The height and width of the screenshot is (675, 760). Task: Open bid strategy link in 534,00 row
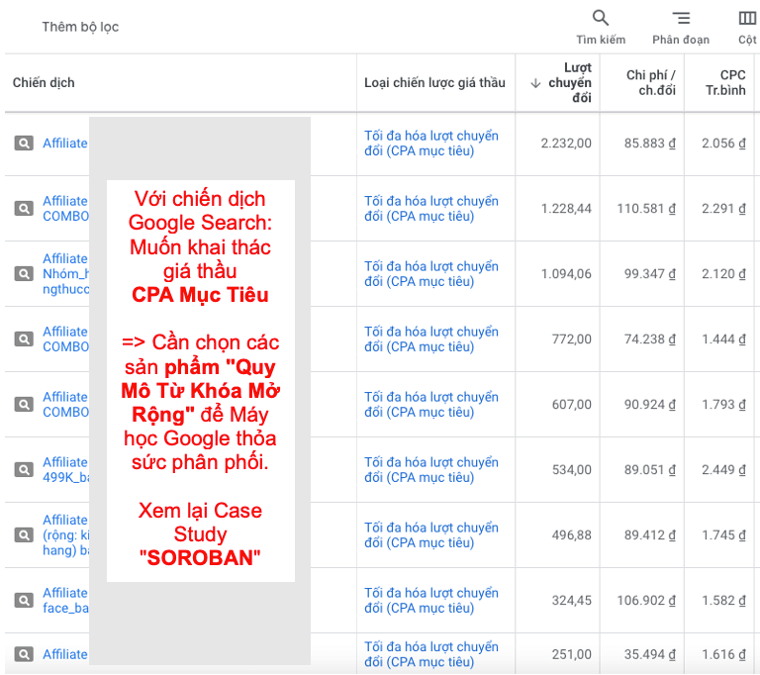pos(431,470)
